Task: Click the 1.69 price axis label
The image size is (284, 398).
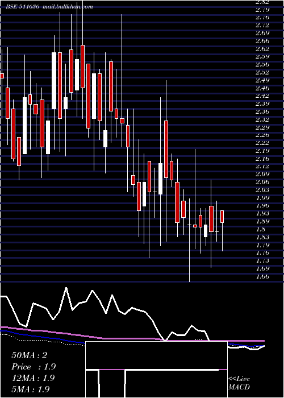Action: point(262,269)
